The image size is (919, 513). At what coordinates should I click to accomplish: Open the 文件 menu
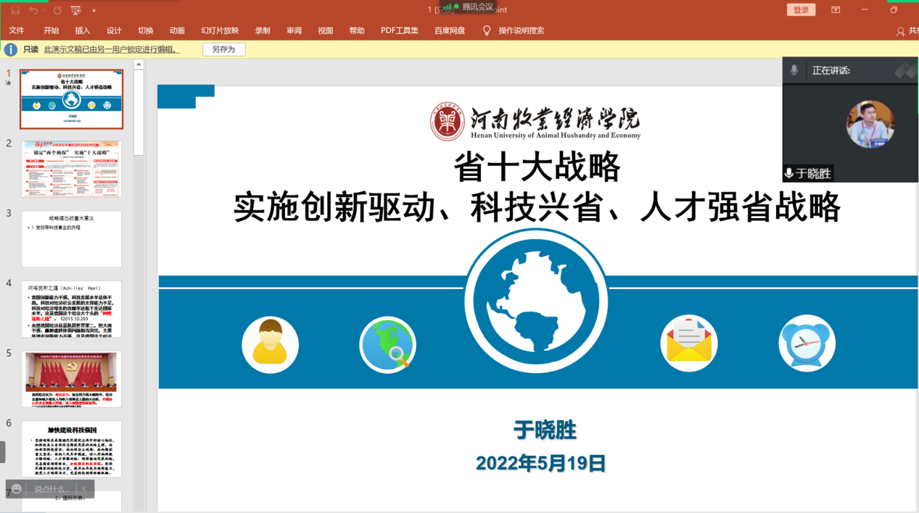(x=17, y=30)
